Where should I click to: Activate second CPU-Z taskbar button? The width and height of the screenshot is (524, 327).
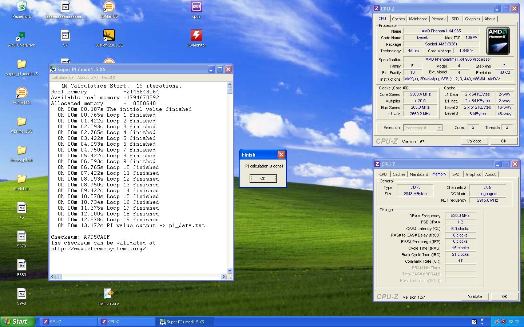pos(126,322)
